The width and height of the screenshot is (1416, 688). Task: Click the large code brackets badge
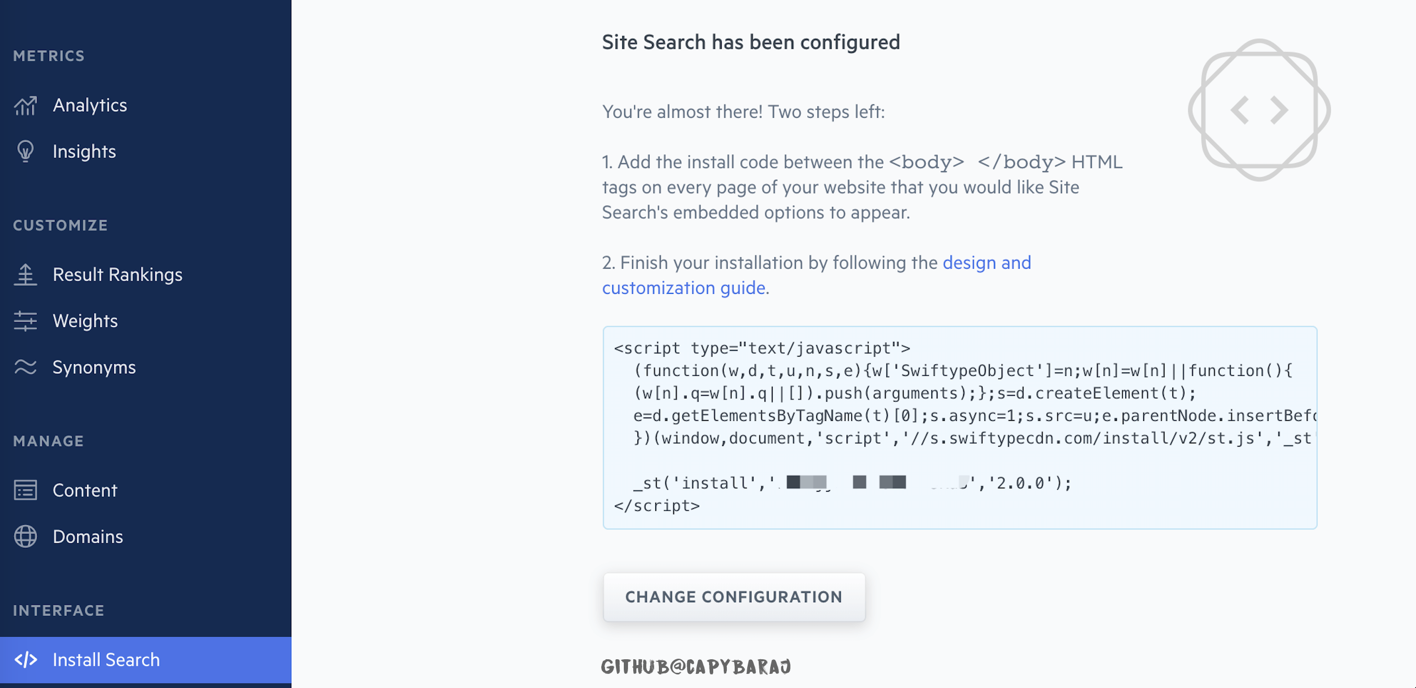1259,110
